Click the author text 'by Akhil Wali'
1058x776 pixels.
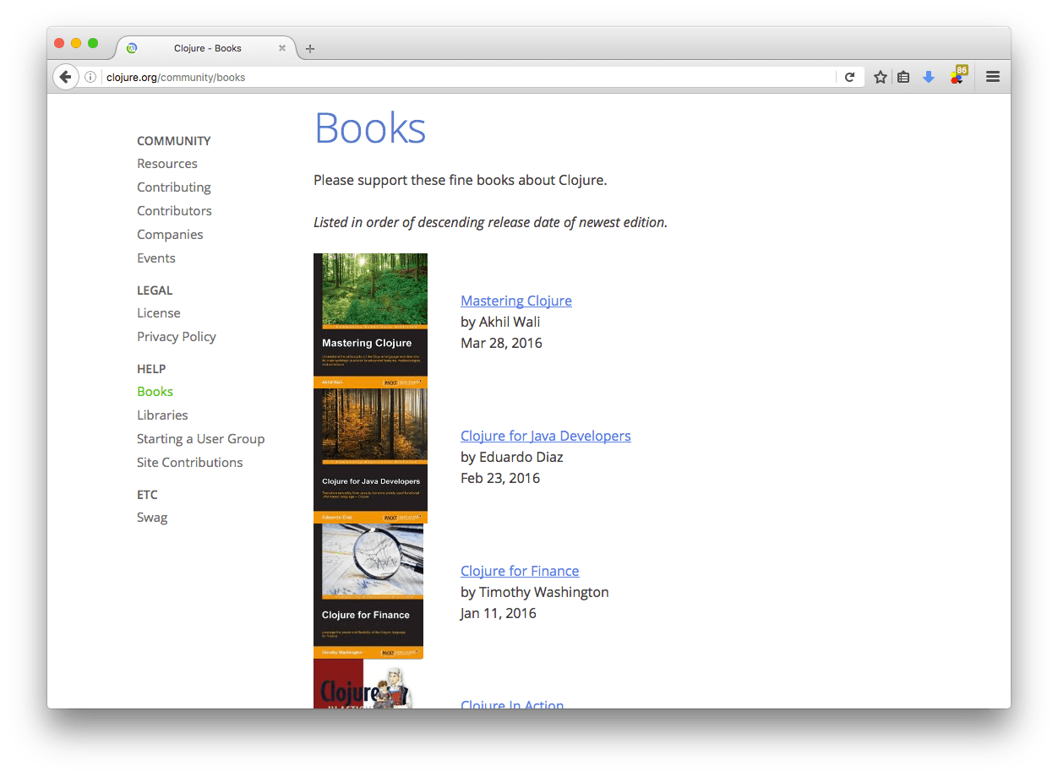click(x=500, y=322)
